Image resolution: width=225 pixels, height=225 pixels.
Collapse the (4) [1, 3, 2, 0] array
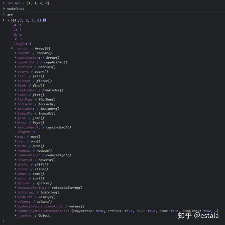coord(8,21)
